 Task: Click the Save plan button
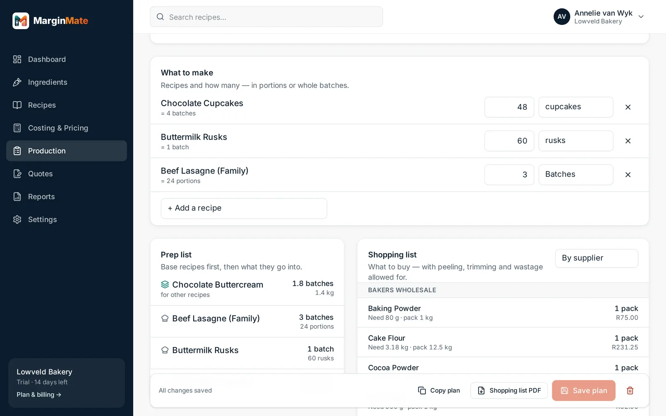[584, 391]
